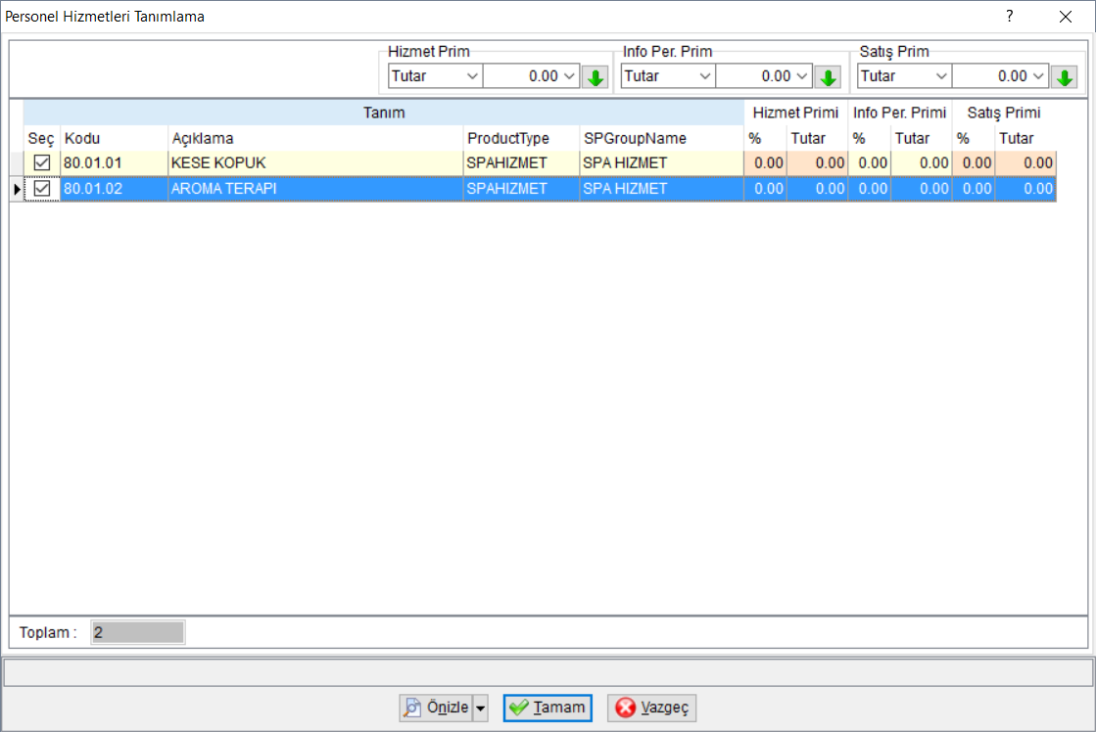The height and width of the screenshot is (732, 1096).
Task: Click Hizmet Primi % cell for KESE KOPUK
Action: tap(765, 162)
